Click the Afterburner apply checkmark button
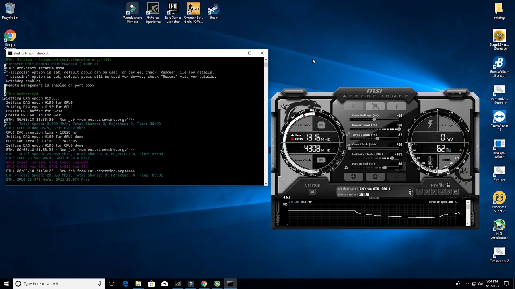 396,177
